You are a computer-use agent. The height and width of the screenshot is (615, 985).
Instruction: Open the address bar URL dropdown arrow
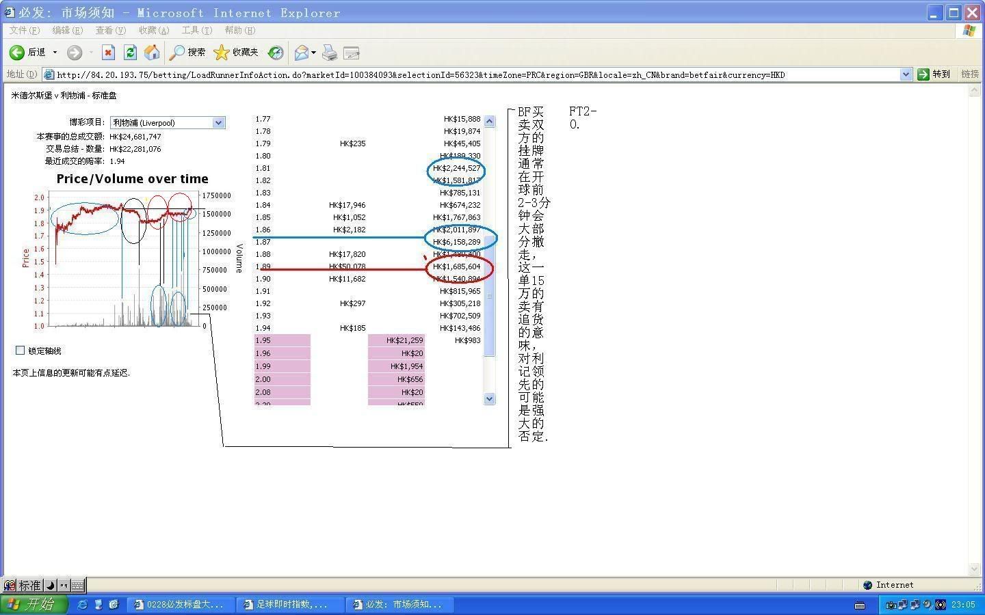(x=906, y=74)
